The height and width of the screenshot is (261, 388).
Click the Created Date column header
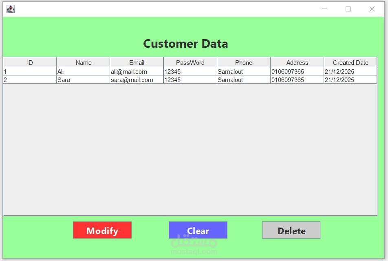pos(351,62)
